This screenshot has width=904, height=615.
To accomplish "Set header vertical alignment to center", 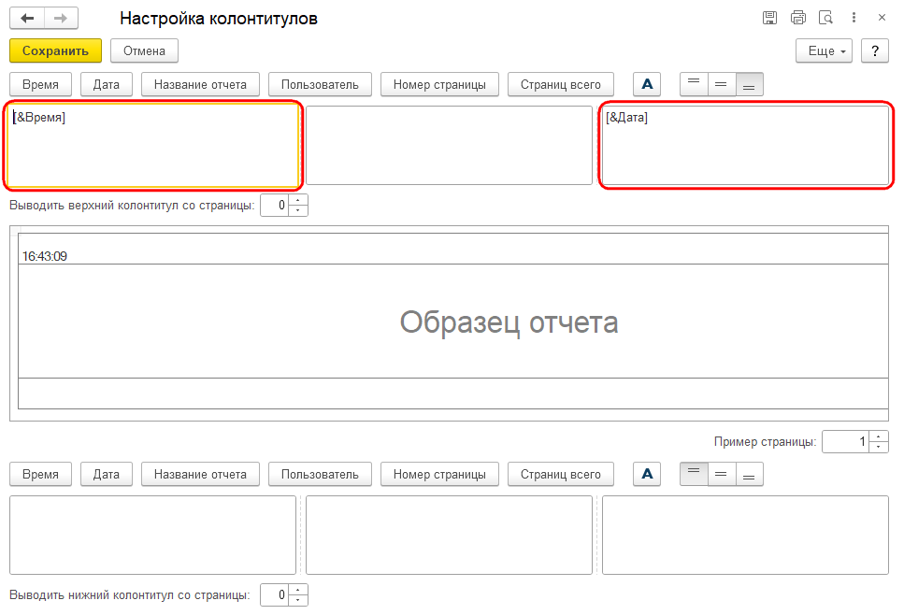I will (722, 85).
